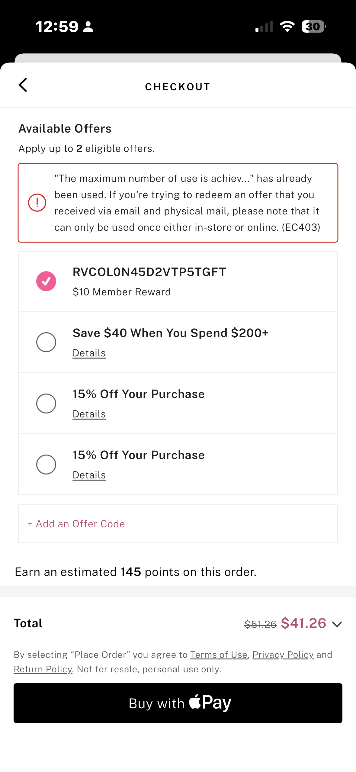Select the second 15% Off Your Purchase offer

click(46, 464)
